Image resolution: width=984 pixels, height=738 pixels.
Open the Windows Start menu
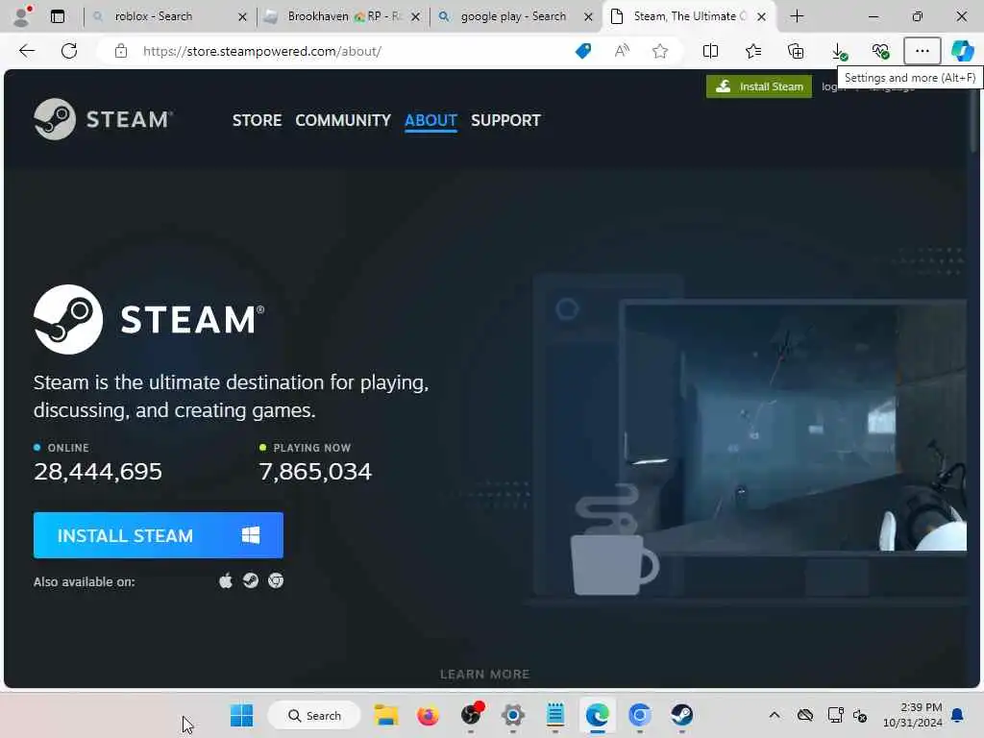coord(241,715)
